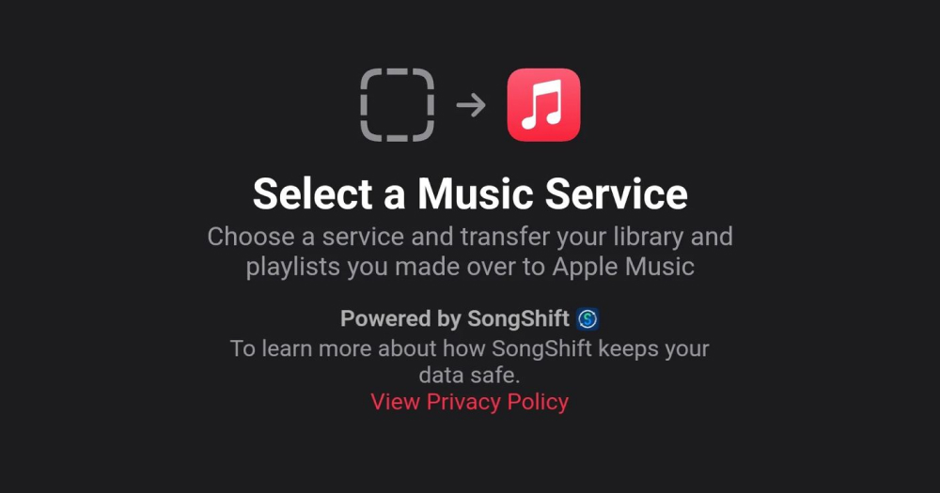Image resolution: width=940 pixels, height=493 pixels.
Task: Click the word SongShift in Powered by line
Action: pyautogui.click(x=518, y=318)
